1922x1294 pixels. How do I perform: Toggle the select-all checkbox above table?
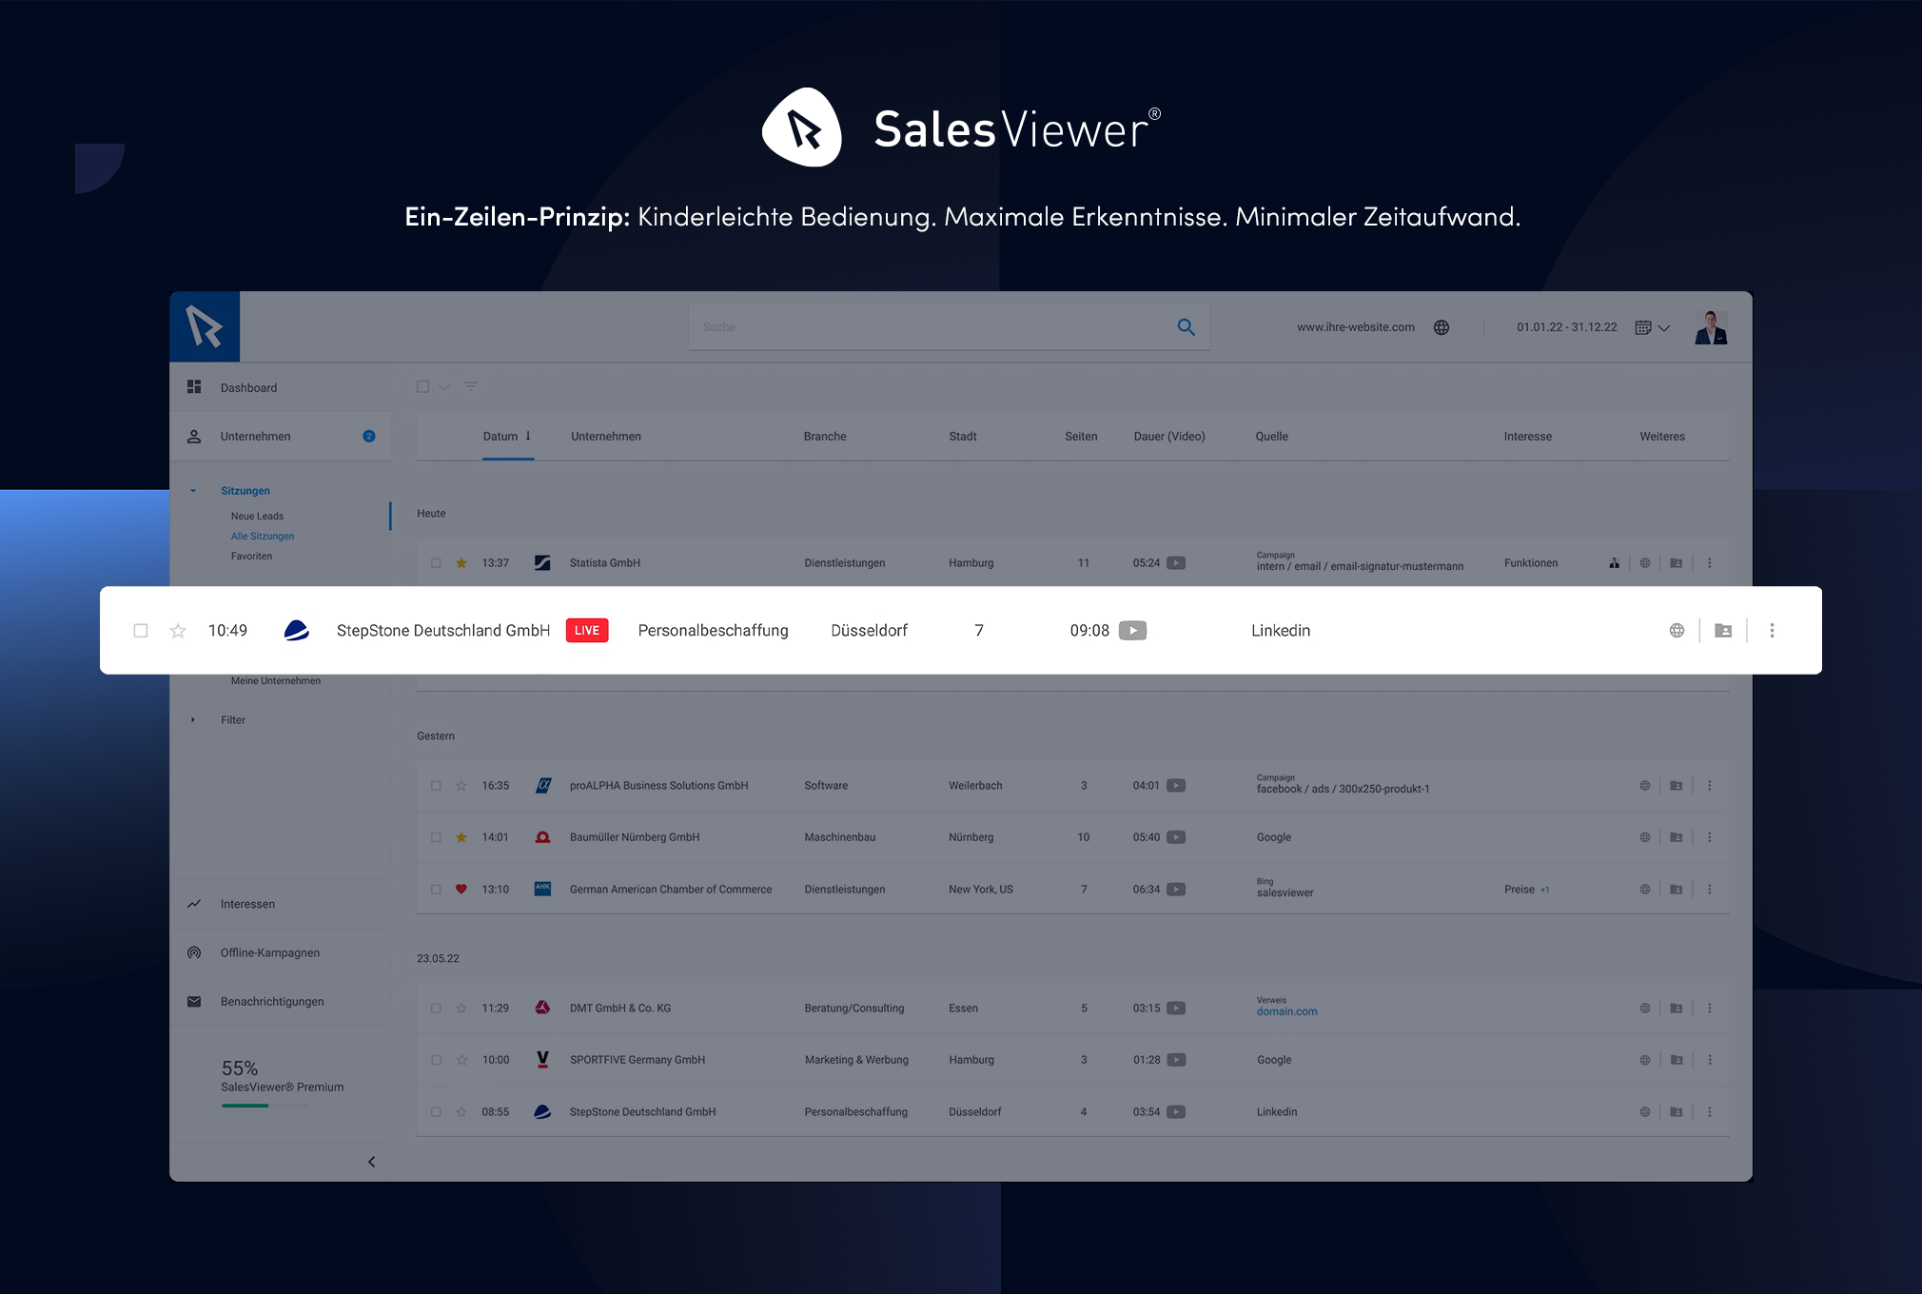423,386
